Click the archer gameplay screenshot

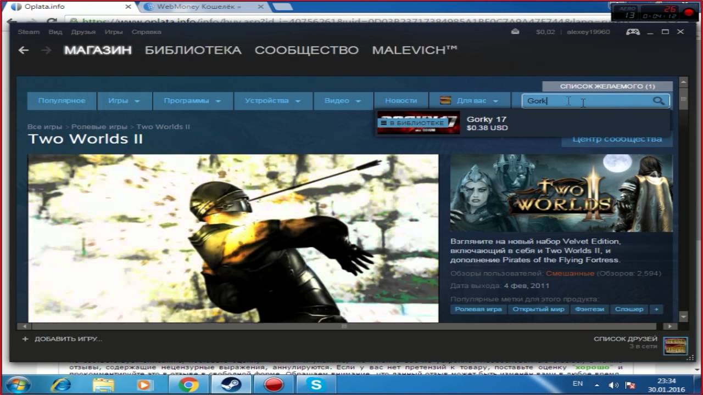coord(233,238)
